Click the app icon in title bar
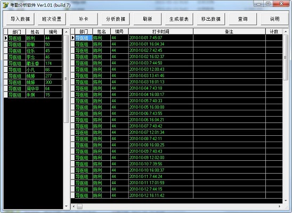This screenshot has height=213, width=292. click(5, 5)
